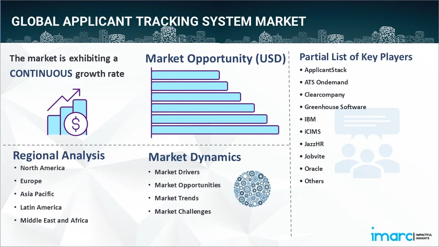439x247 pixels.
Task: Click Middle East and Africa item
Action: (x=54, y=220)
